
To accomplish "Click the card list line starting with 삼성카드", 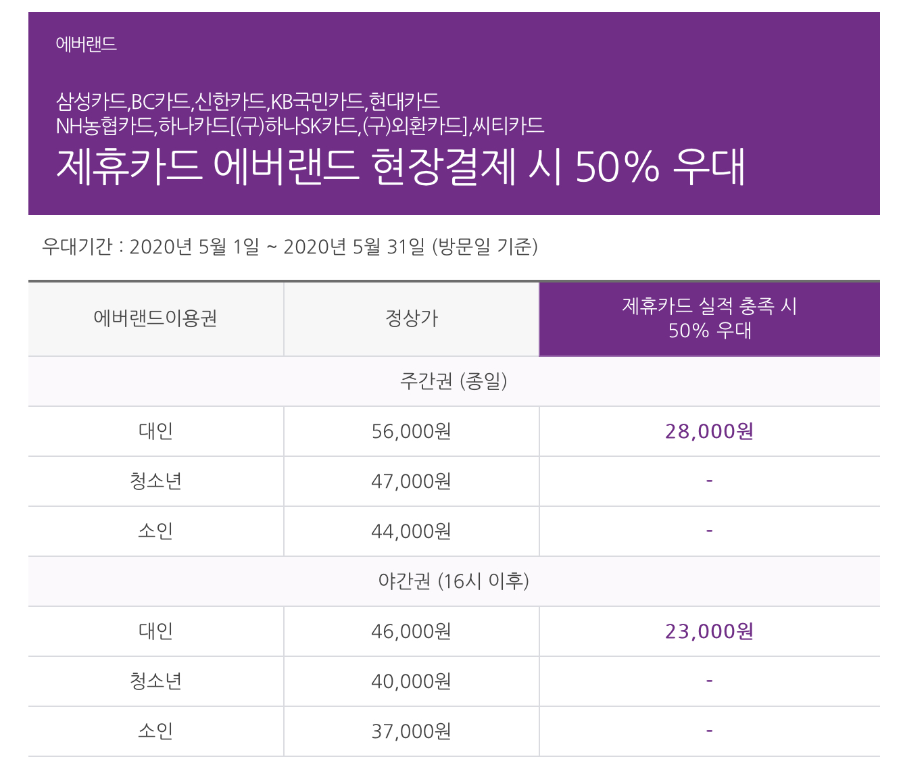I will click(247, 101).
